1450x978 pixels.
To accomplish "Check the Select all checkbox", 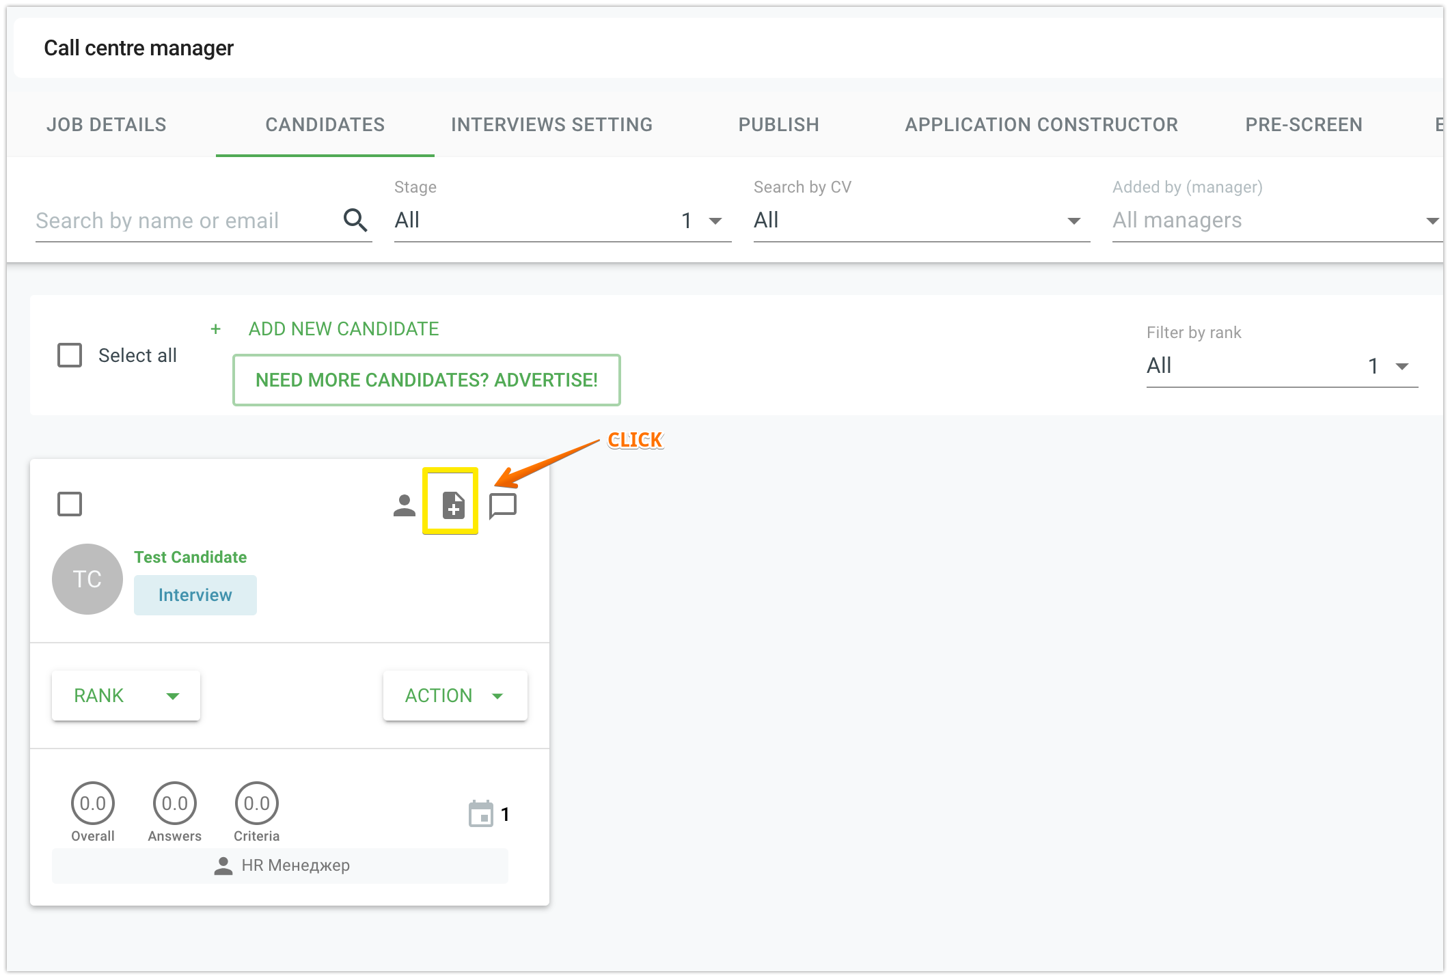I will click(x=70, y=355).
